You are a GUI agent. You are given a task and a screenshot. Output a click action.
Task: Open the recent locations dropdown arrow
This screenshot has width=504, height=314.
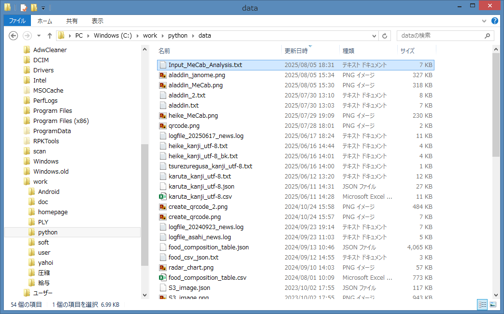39,36
